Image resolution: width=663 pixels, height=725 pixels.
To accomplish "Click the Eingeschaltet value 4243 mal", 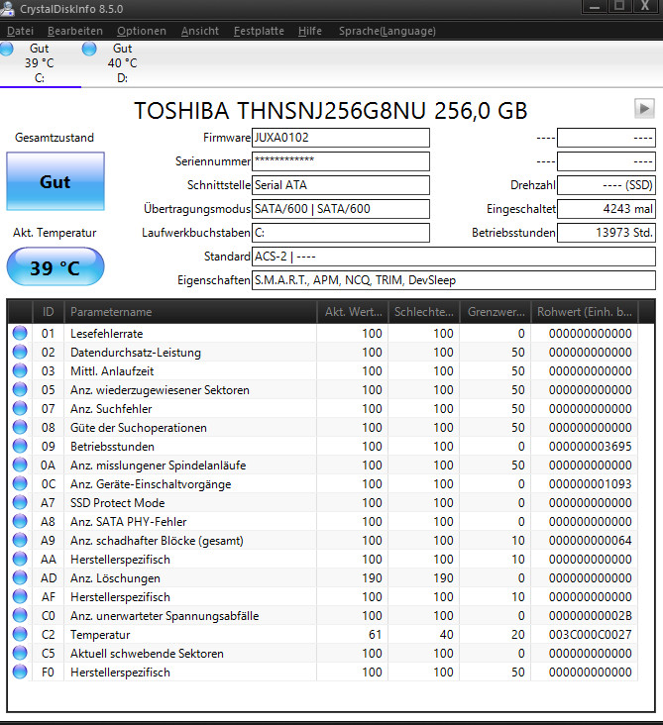I will 607,209.
